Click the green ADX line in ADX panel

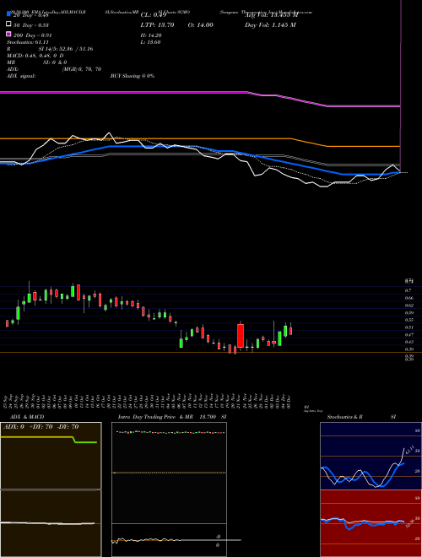(x=48, y=439)
